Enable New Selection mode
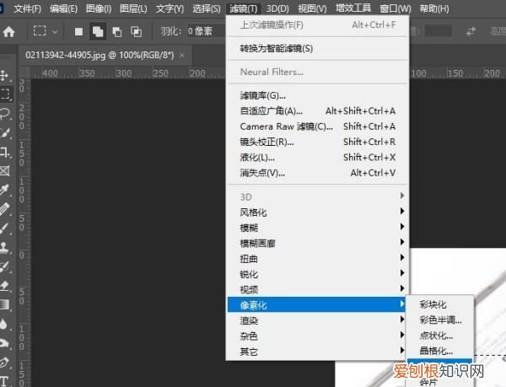506x387 pixels. [x=78, y=31]
